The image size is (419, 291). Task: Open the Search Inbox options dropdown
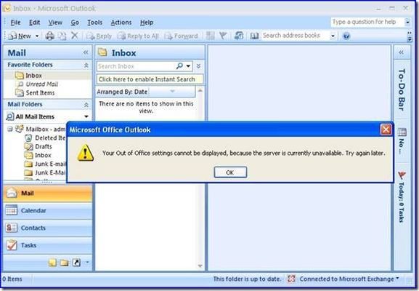(x=188, y=66)
